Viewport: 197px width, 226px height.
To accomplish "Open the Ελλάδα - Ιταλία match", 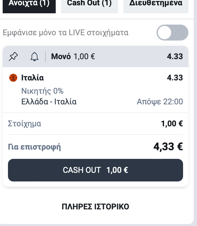I will coord(49,102).
